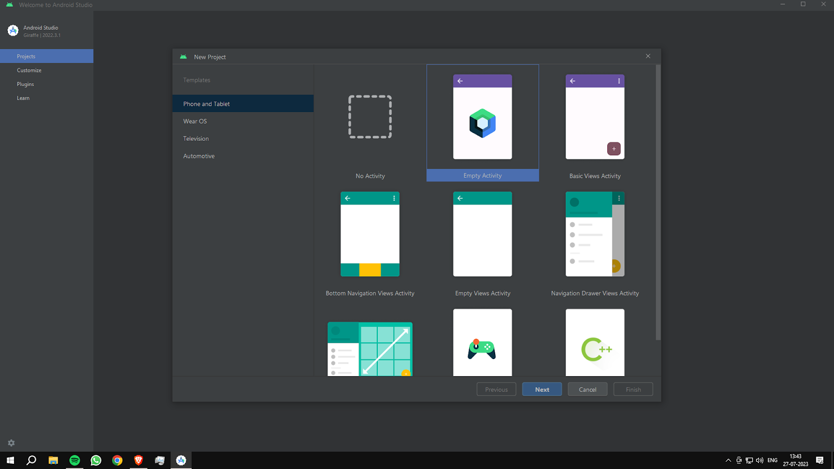
Task: Open the settings gear in welcome window
Action: [11, 443]
